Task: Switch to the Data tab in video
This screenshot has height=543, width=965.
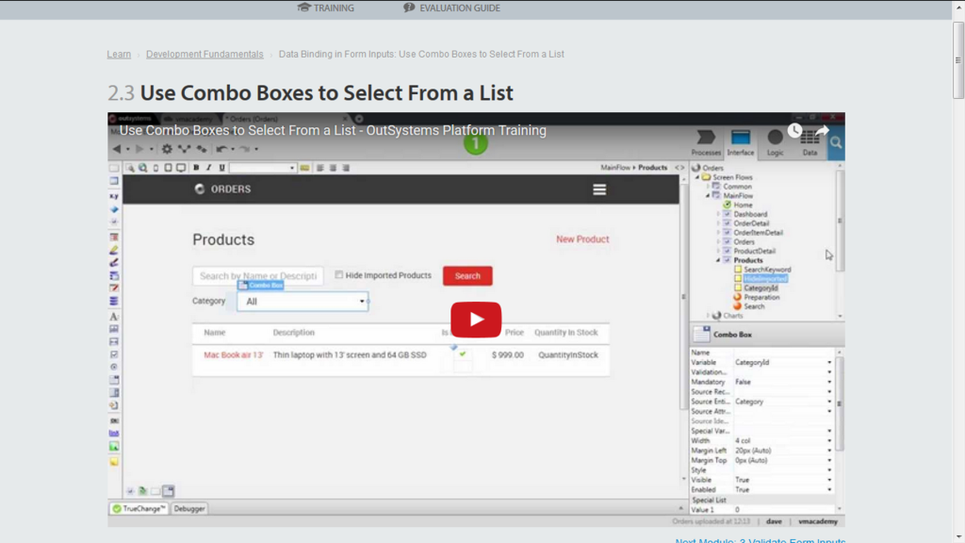Action: point(810,143)
